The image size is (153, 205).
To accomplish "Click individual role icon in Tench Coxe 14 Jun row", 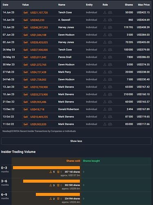I will (105, 12).
